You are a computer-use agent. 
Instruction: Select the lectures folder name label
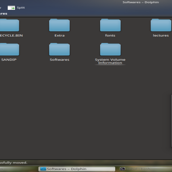pos(161,35)
